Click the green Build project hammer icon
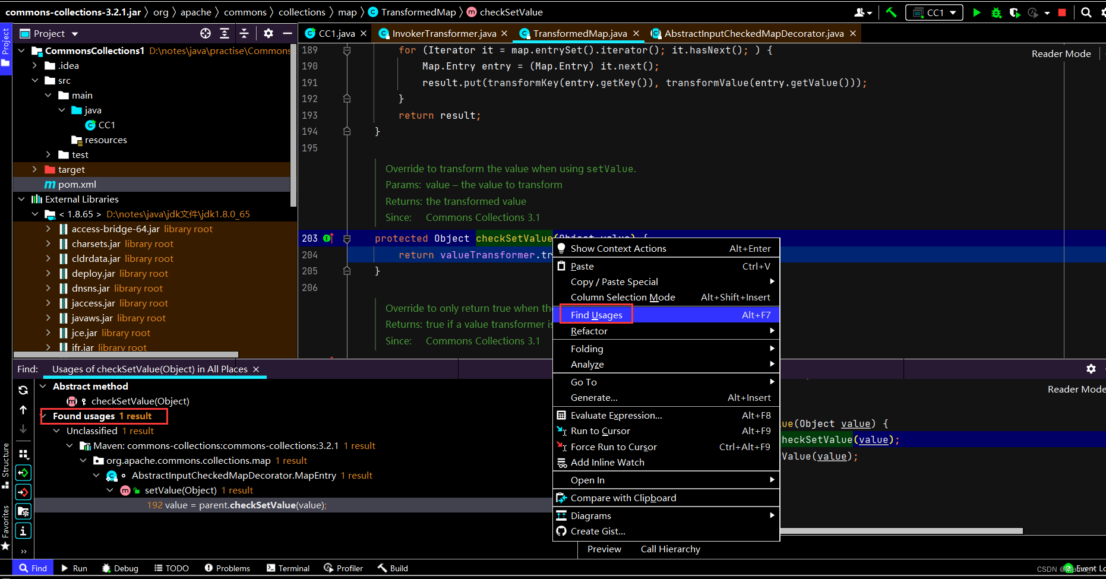The height and width of the screenshot is (579, 1106). (x=890, y=12)
